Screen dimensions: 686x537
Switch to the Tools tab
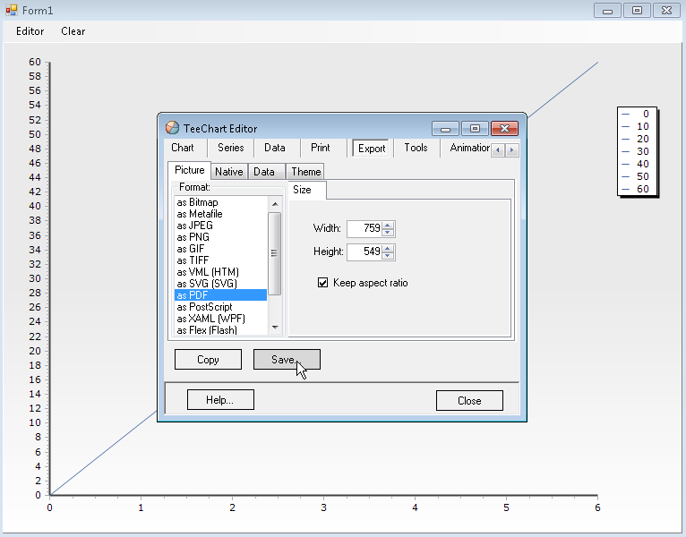(x=416, y=148)
